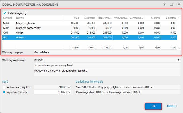Click the Rezerwacja stanu: 0,000 szt info line
Screen dimensions: 183x113
(128, 92)
